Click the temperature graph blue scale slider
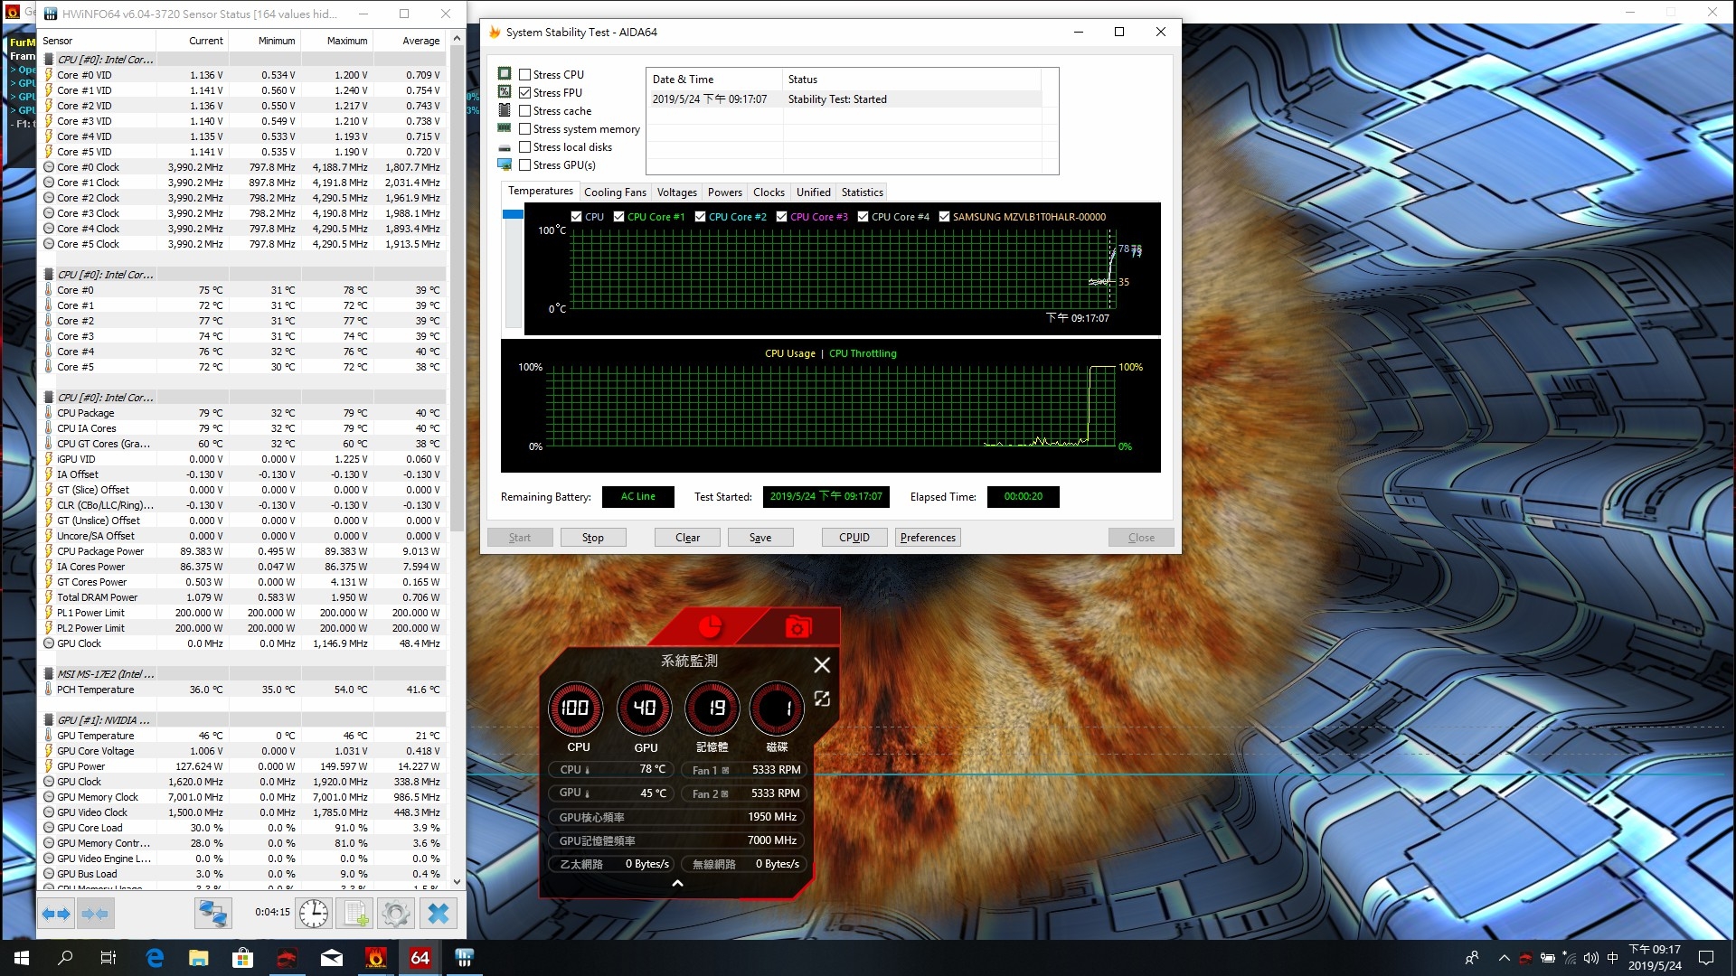This screenshot has width=1736, height=976. [513, 214]
